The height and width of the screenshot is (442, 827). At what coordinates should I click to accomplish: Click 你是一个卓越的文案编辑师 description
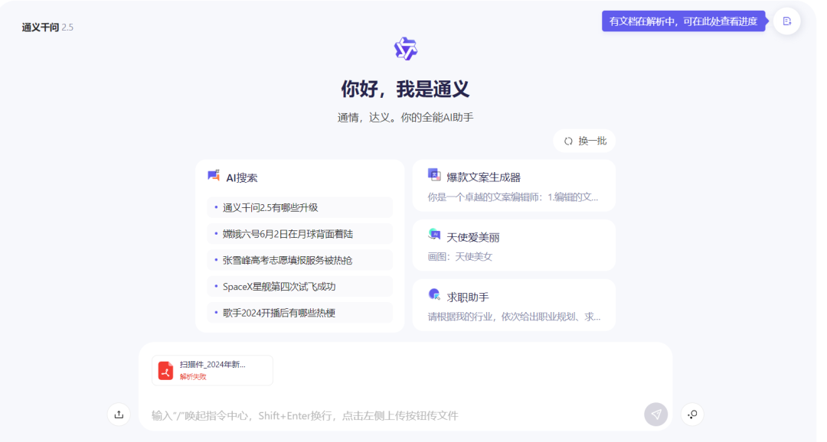click(x=512, y=197)
